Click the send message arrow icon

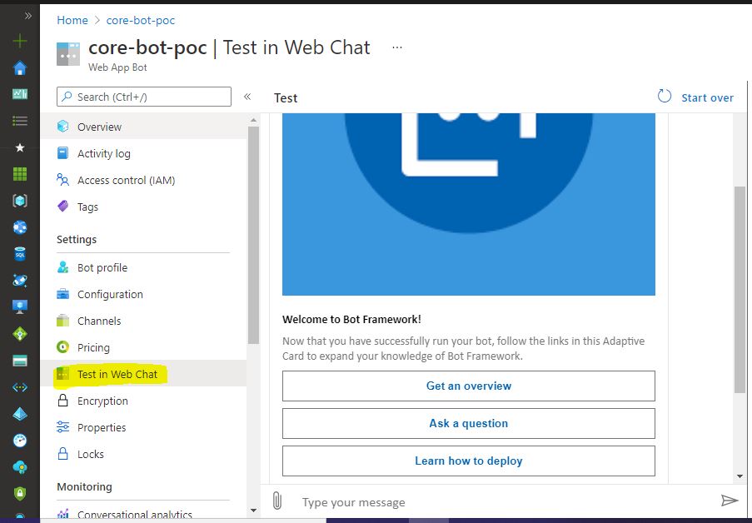728,501
